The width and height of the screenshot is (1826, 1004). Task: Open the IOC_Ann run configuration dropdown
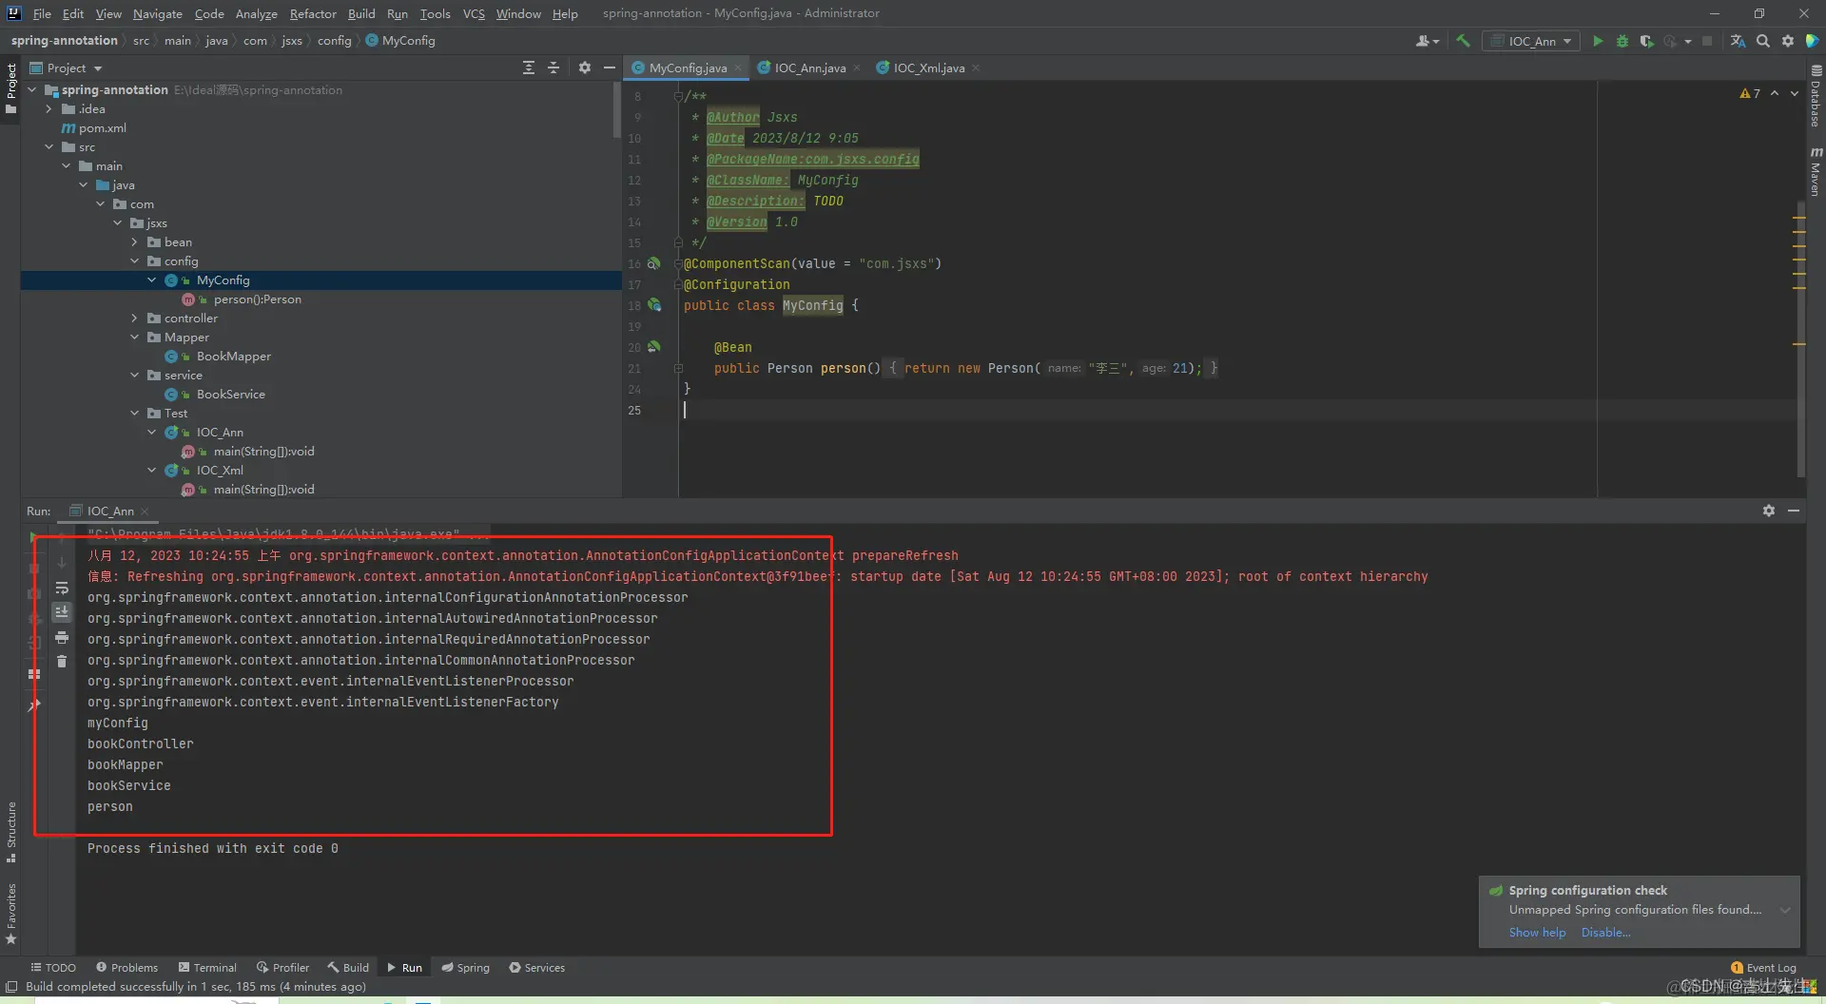click(x=1531, y=41)
